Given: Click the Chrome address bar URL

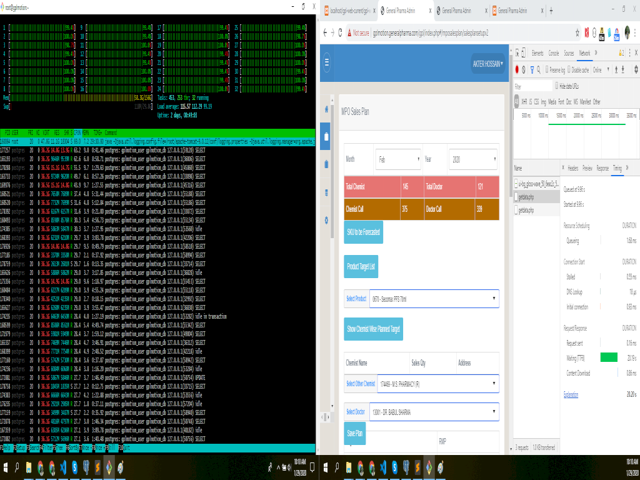Looking at the screenshot, I should [430, 33].
